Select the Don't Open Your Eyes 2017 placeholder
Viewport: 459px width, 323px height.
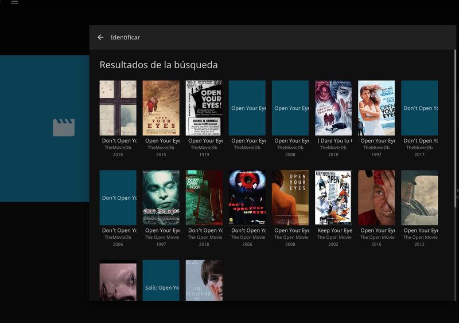[x=419, y=108]
